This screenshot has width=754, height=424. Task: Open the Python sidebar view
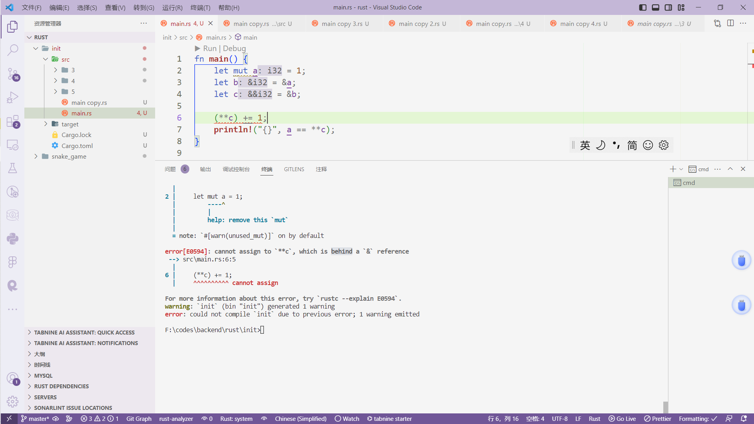(x=13, y=238)
